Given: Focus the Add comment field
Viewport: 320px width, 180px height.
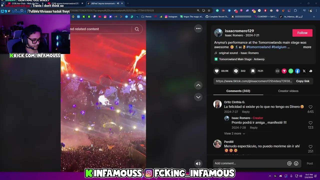Looking at the screenshot, I should point(250,163).
